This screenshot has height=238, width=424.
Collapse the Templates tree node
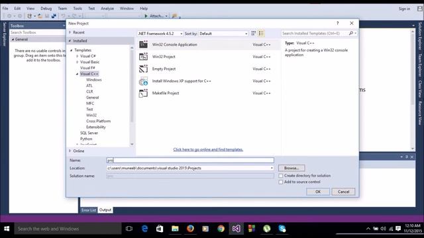72,50
